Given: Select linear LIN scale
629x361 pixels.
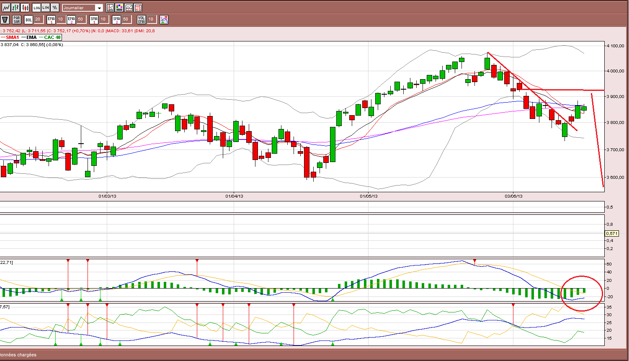Looking at the screenshot, I should [x=46, y=8].
